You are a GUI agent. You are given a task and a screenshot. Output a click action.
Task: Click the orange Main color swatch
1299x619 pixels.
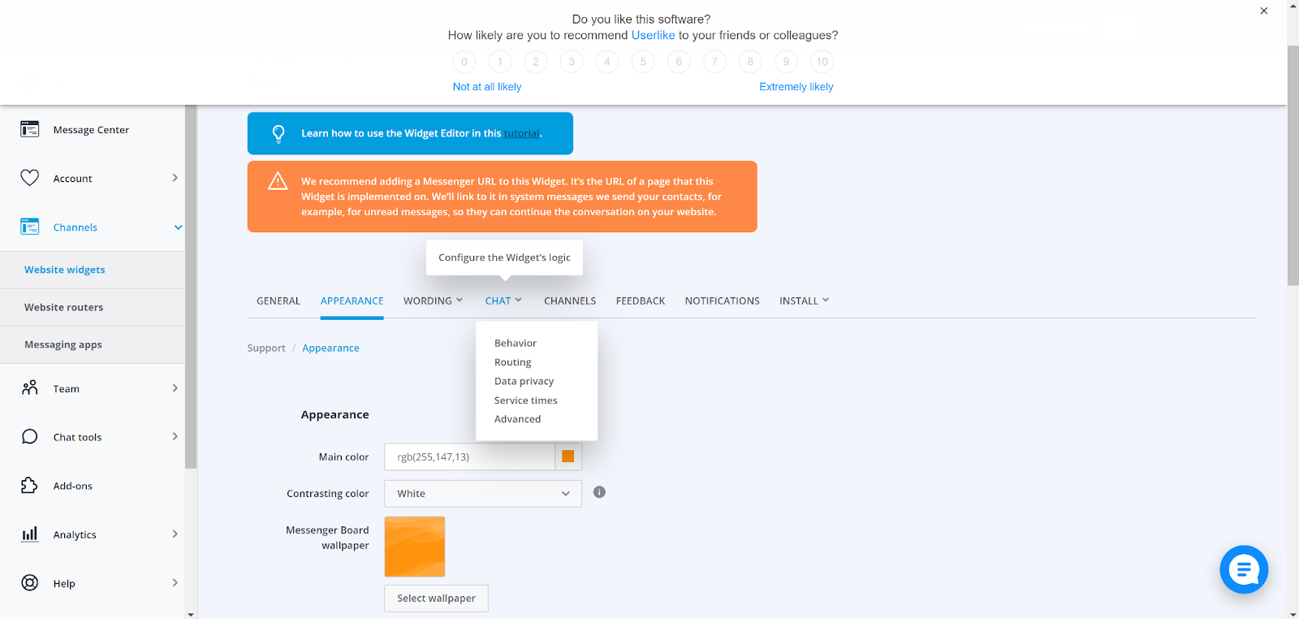click(x=568, y=457)
